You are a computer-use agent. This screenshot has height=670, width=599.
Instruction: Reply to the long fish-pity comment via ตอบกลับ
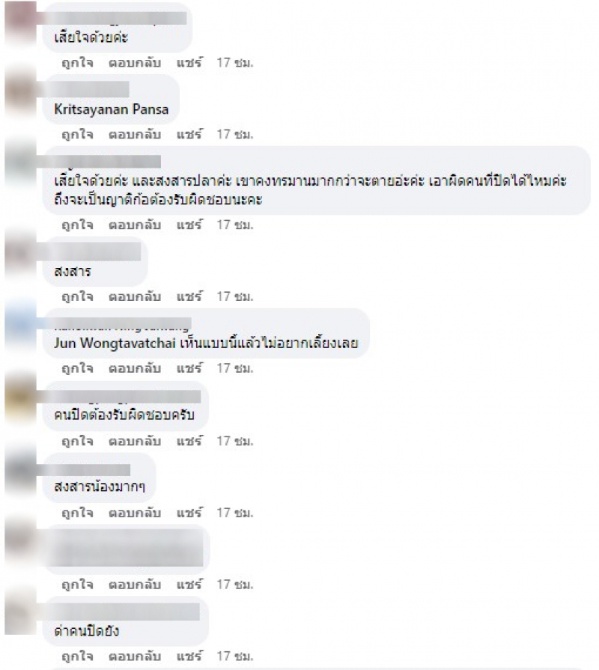pyautogui.click(x=135, y=225)
